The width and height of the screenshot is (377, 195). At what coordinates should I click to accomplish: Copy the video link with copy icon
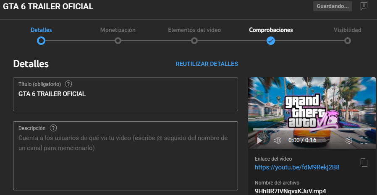click(364, 163)
